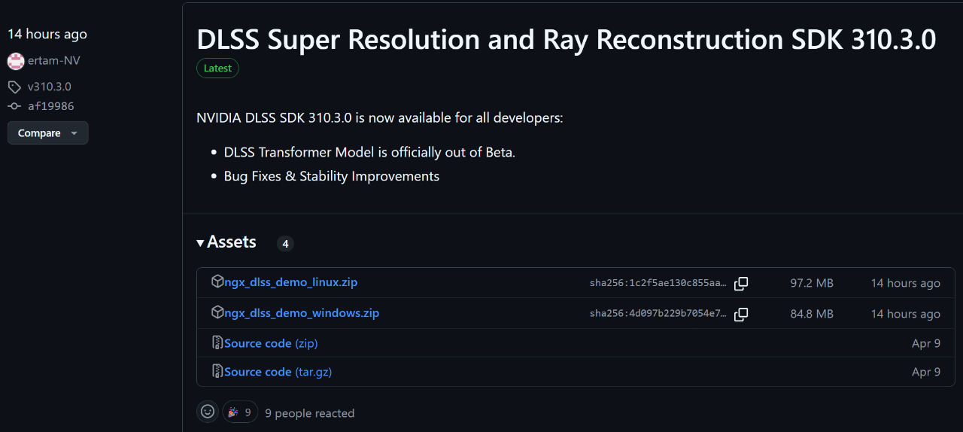Open commit af19986
963x432 pixels.
[51, 106]
